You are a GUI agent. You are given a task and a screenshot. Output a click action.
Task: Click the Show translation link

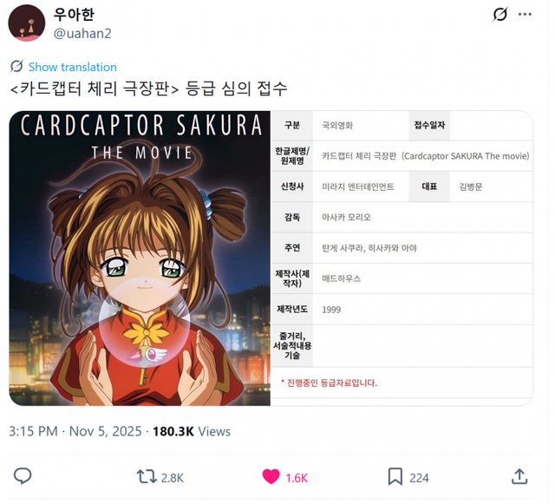tap(73, 67)
